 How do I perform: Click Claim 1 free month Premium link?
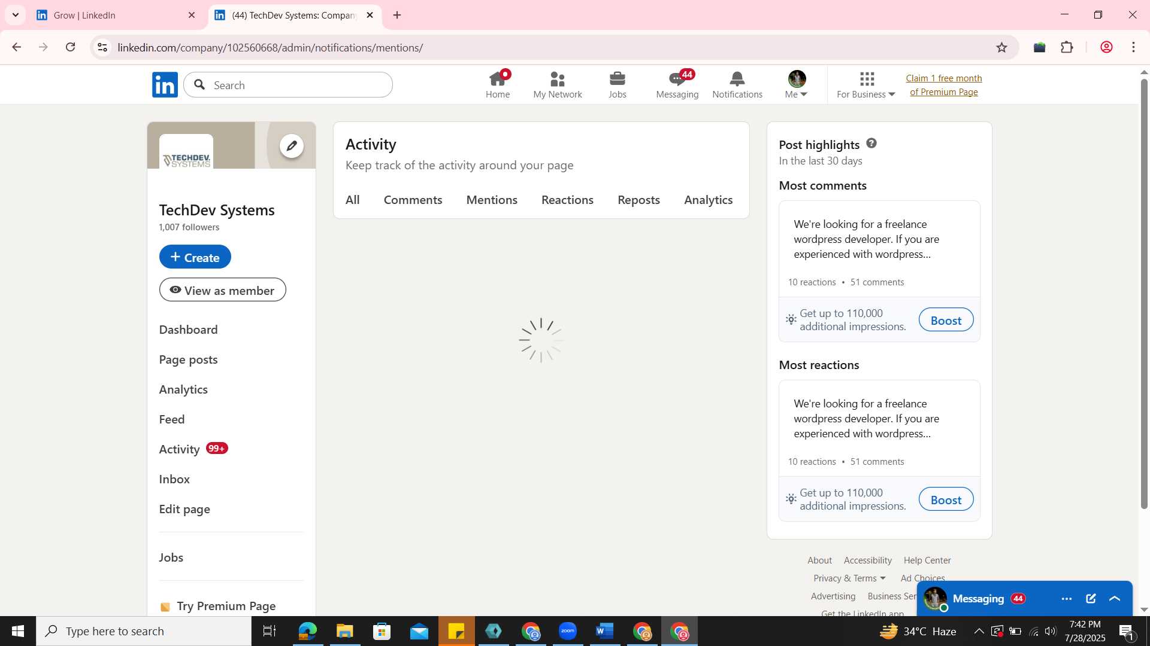click(x=943, y=85)
